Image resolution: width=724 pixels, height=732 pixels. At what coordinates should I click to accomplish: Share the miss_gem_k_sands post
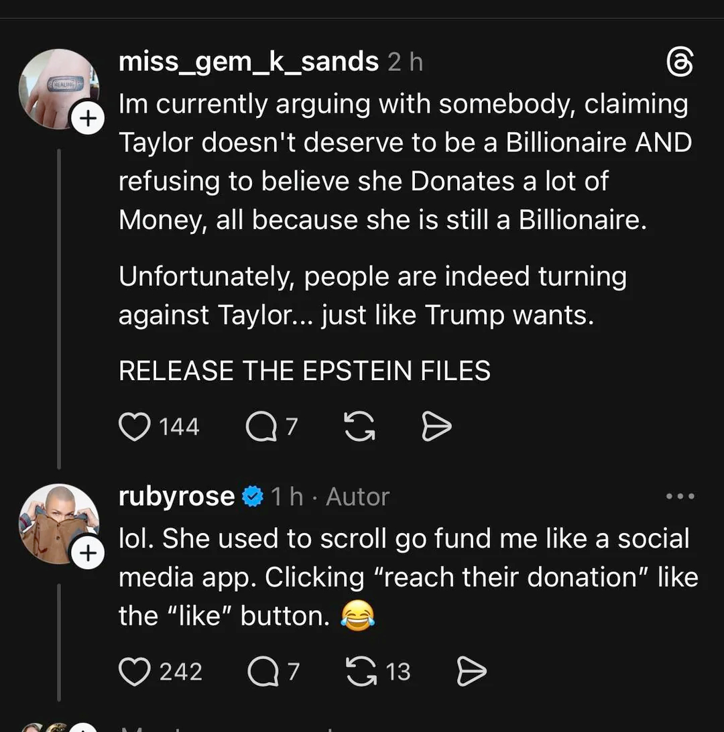tap(436, 426)
